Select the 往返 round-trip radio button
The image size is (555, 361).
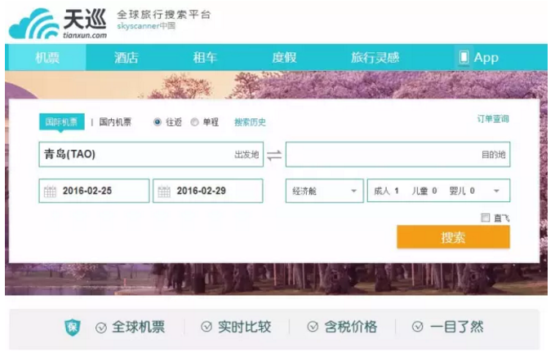pyautogui.click(x=158, y=122)
